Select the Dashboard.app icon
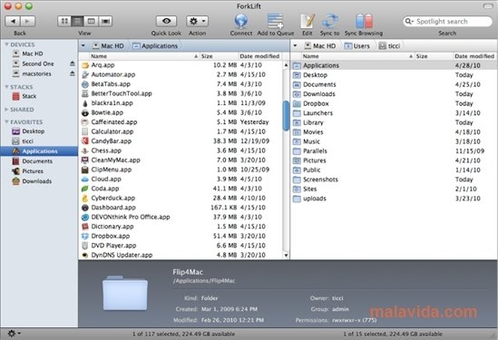Viewport: 498px width, 340px height. point(84,208)
